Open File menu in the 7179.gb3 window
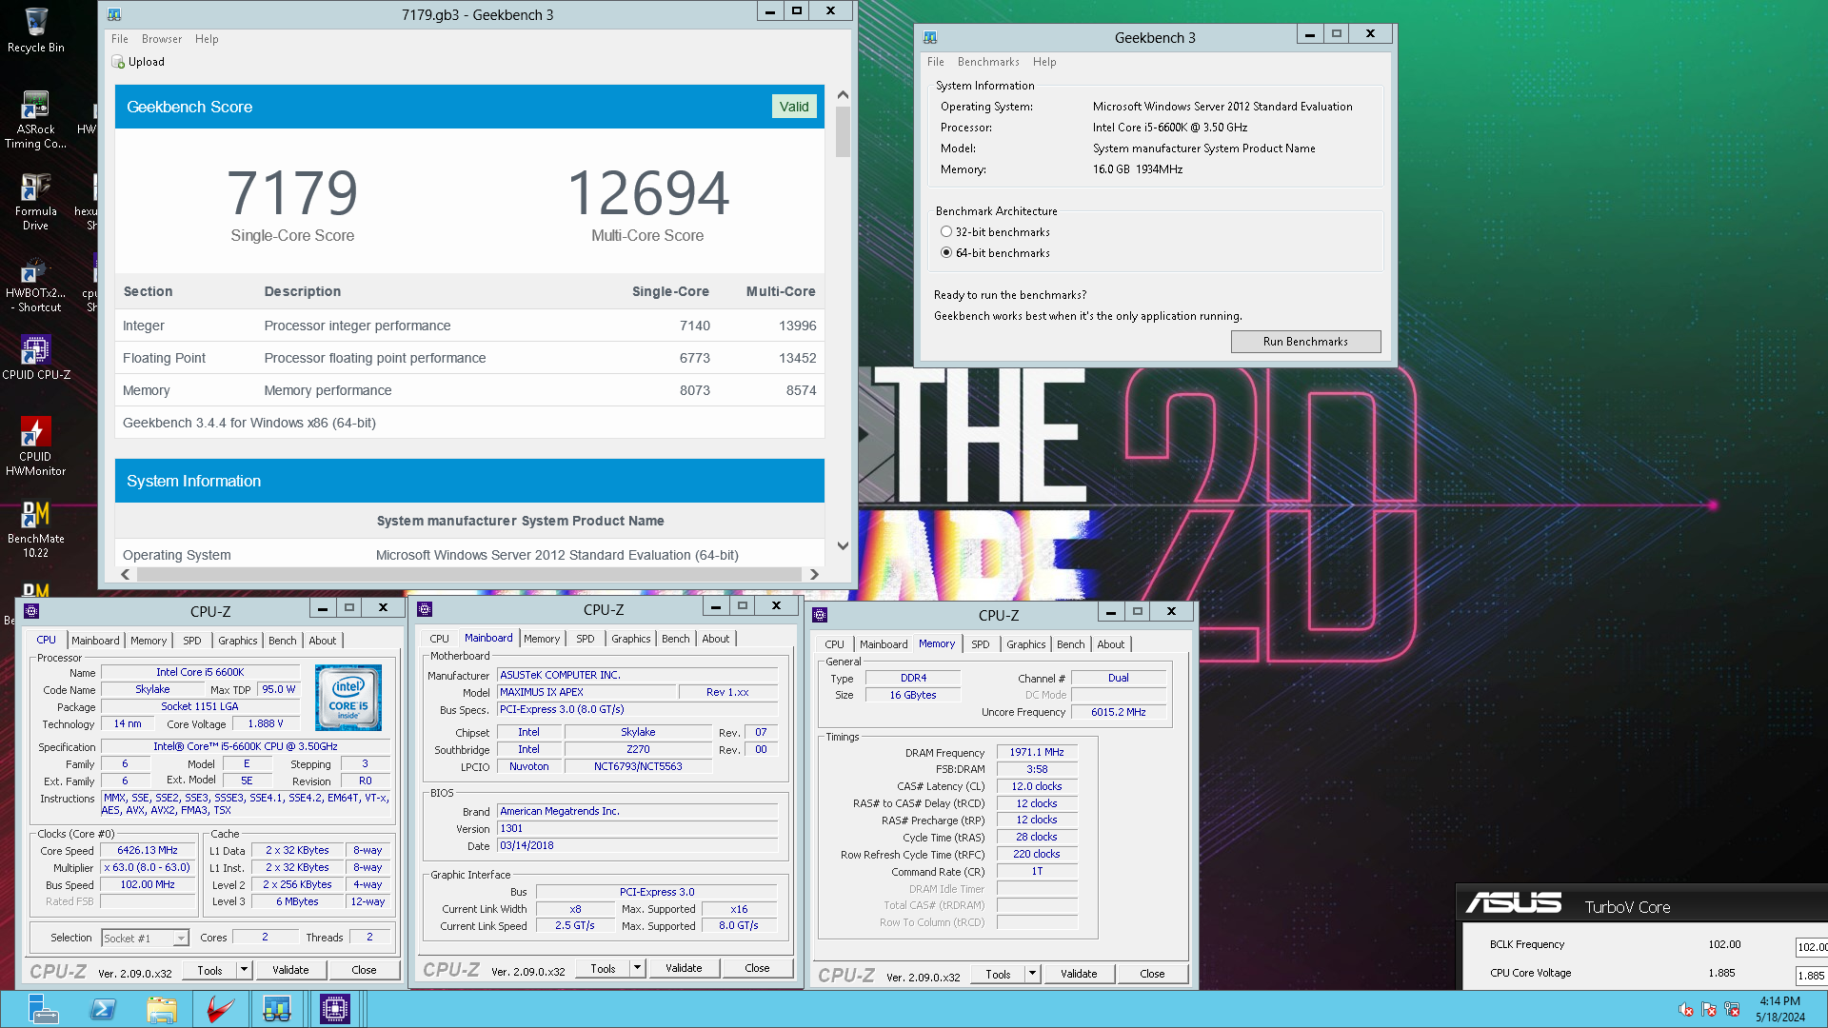This screenshot has height=1028, width=1828. point(120,39)
